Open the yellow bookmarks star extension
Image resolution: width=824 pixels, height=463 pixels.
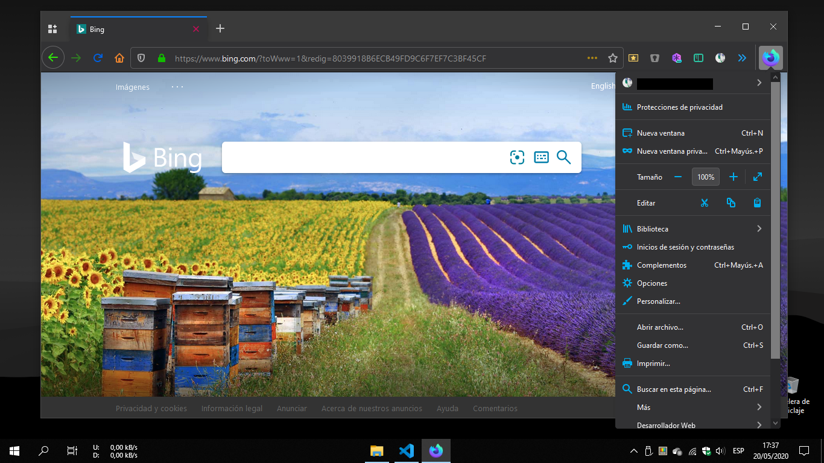tap(633, 58)
